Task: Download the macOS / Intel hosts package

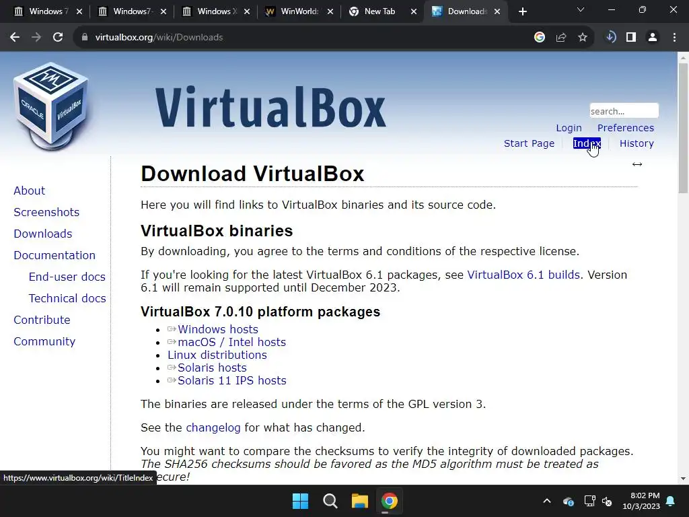Action: [231, 342]
